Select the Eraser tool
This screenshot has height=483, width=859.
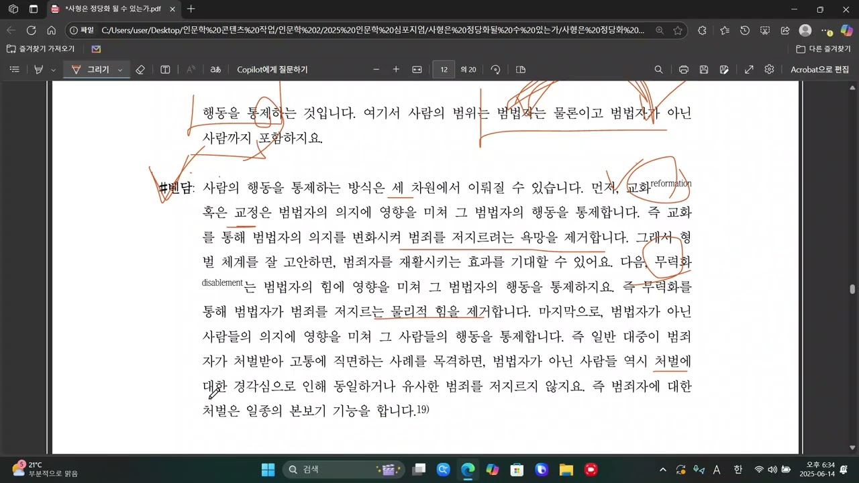click(x=140, y=70)
